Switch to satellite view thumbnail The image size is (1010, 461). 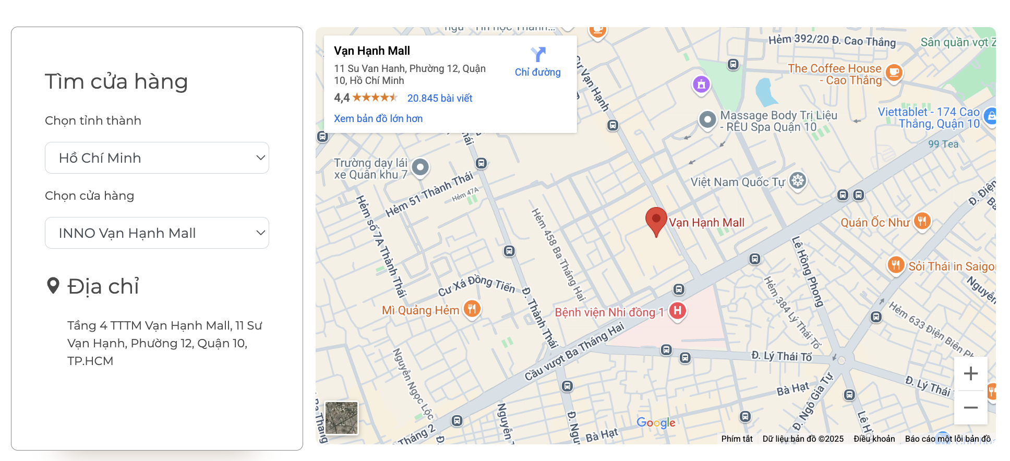point(342,418)
